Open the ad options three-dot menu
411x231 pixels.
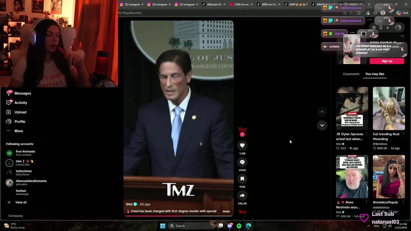(402, 36)
